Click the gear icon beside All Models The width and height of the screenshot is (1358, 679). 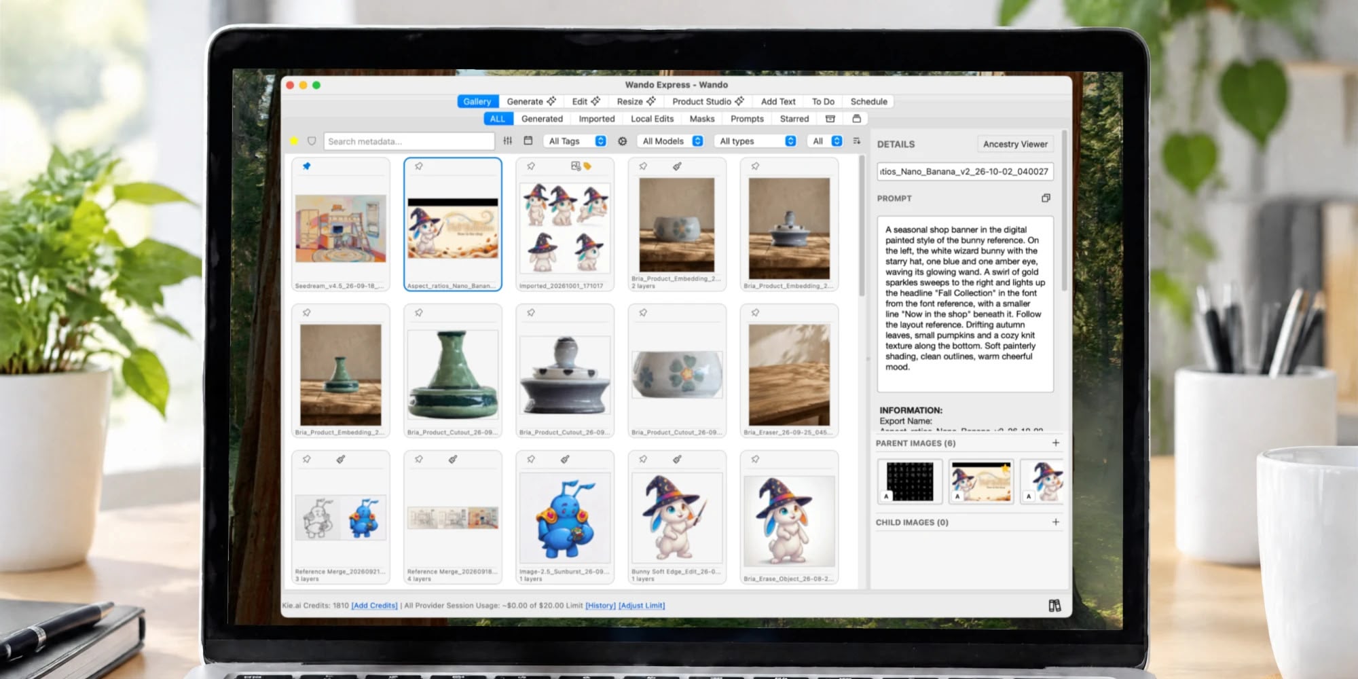[623, 141]
